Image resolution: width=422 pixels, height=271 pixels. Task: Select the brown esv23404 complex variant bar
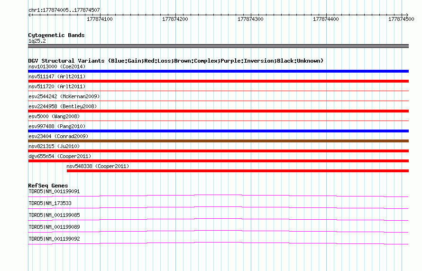pos(218,141)
